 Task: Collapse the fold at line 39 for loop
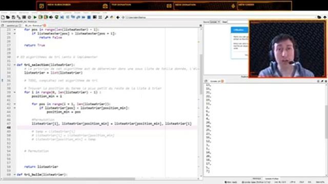pos(15,92)
